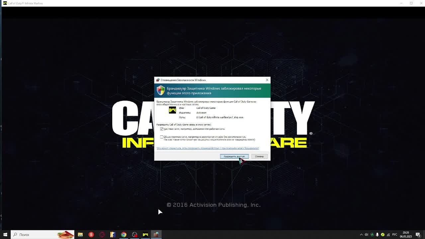Screen dimensions: 425x239
Task: Close the Call of Duty game window
Action: [421, 3]
